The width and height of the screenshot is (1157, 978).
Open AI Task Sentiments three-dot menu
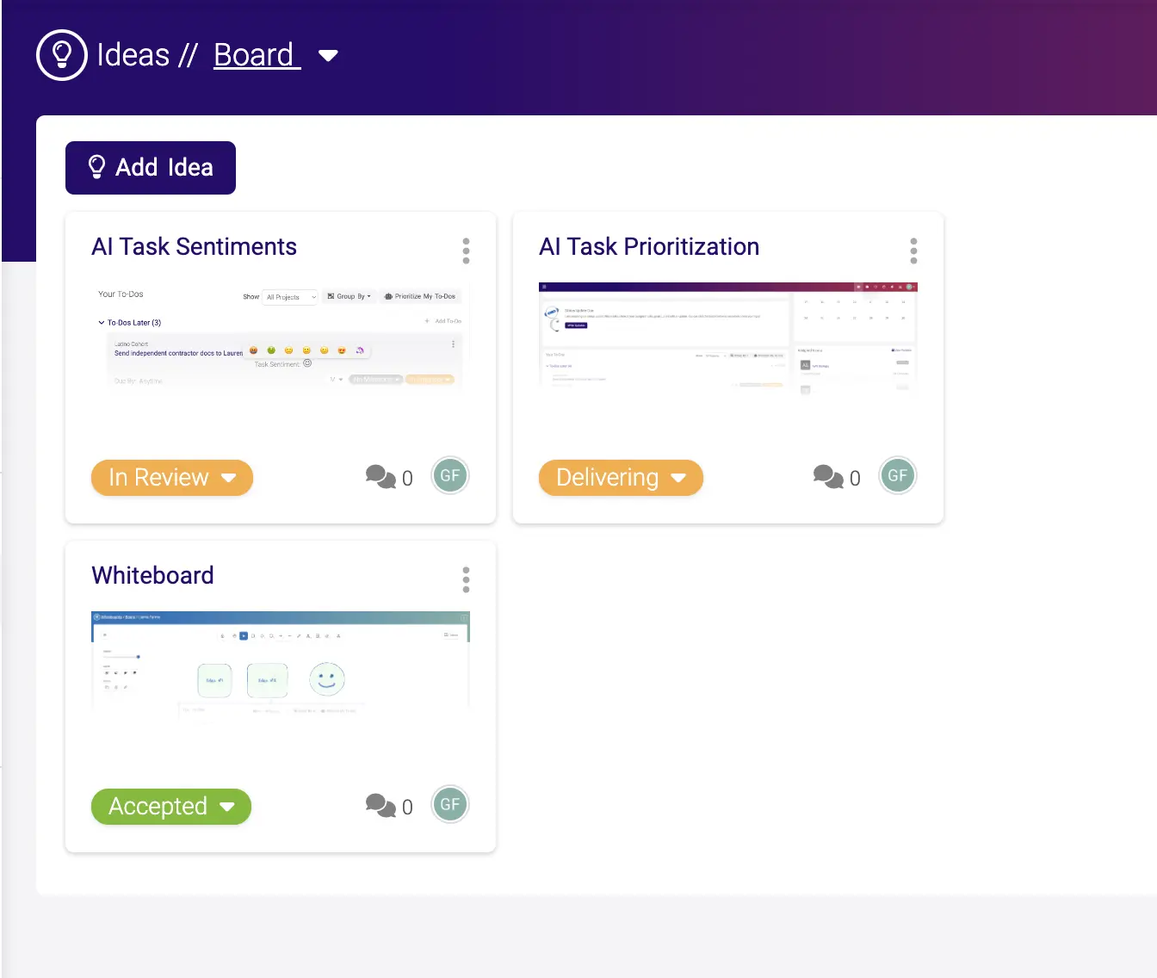[466, 251]
